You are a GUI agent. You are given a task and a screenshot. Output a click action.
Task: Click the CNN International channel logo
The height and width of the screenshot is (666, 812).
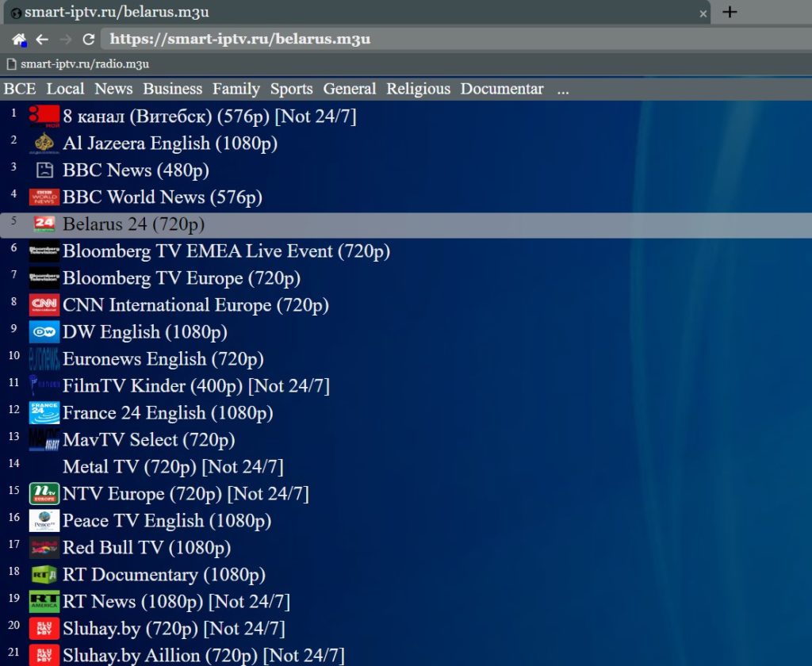click(x=44, y=305)
